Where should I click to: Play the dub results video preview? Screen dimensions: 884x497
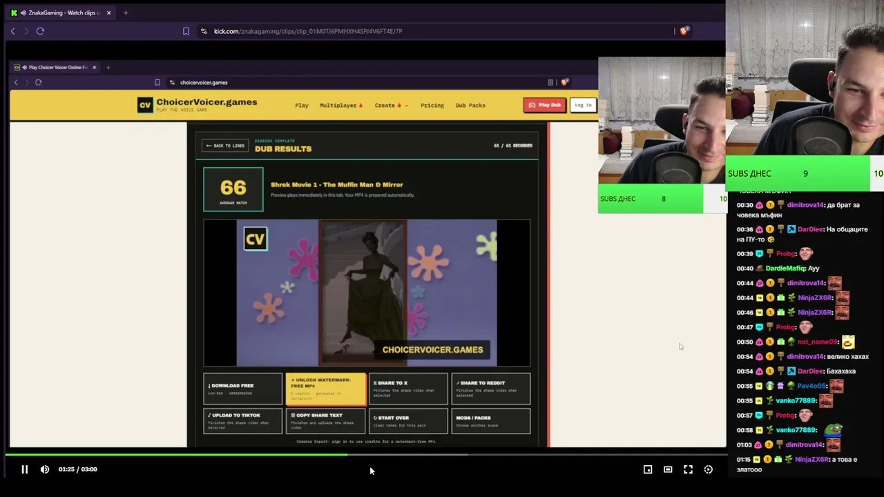point(367,293)
